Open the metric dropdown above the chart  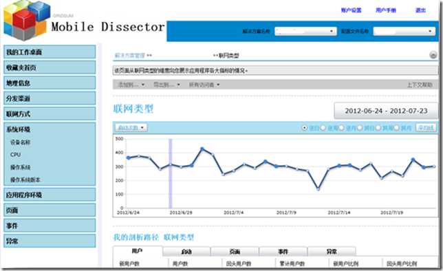131,128
